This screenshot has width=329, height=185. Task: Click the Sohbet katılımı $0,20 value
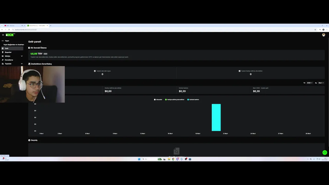182,91
